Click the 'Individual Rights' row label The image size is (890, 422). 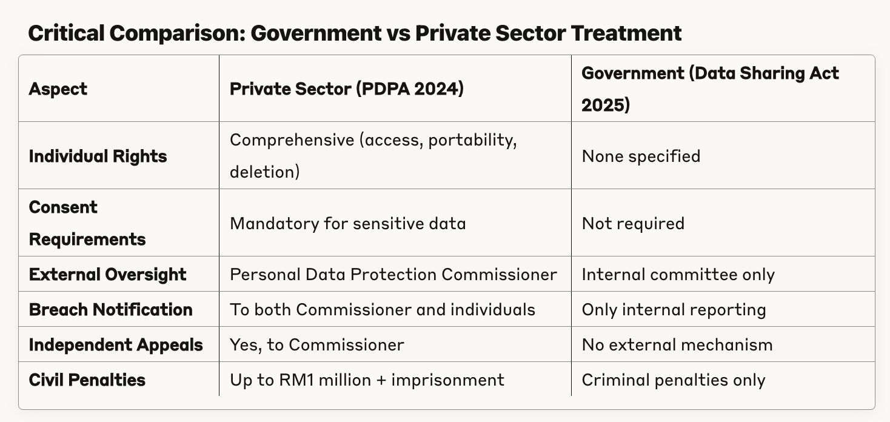click(x=98, y=156)
